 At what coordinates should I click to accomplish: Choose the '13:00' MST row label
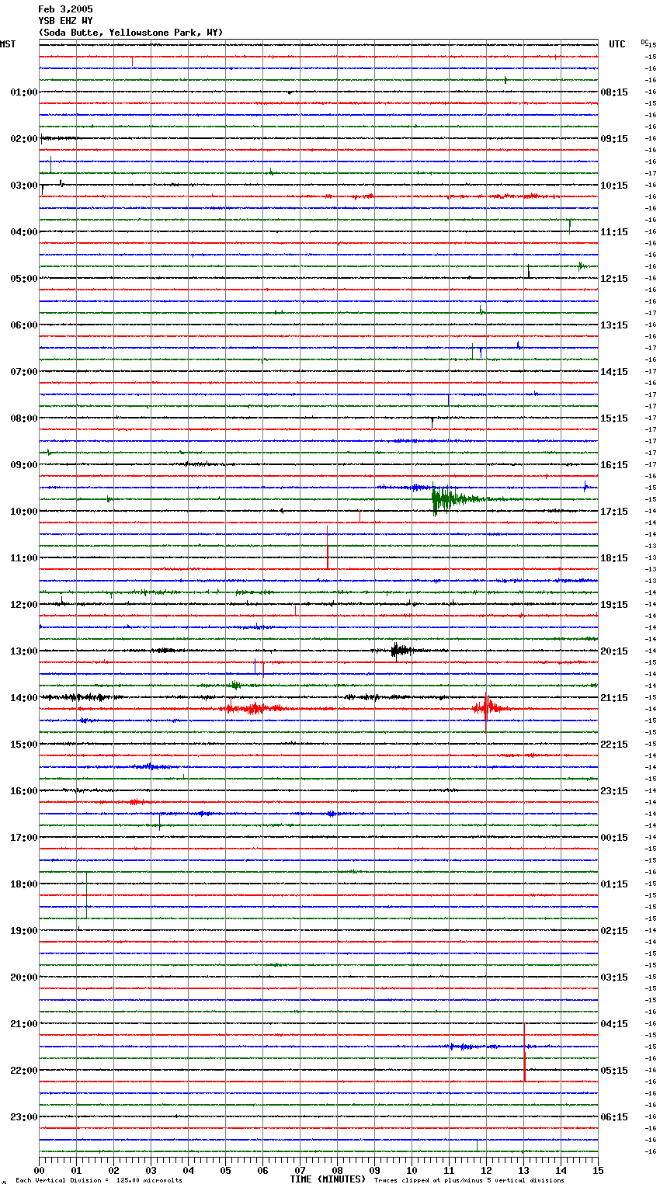click(24, 651)
